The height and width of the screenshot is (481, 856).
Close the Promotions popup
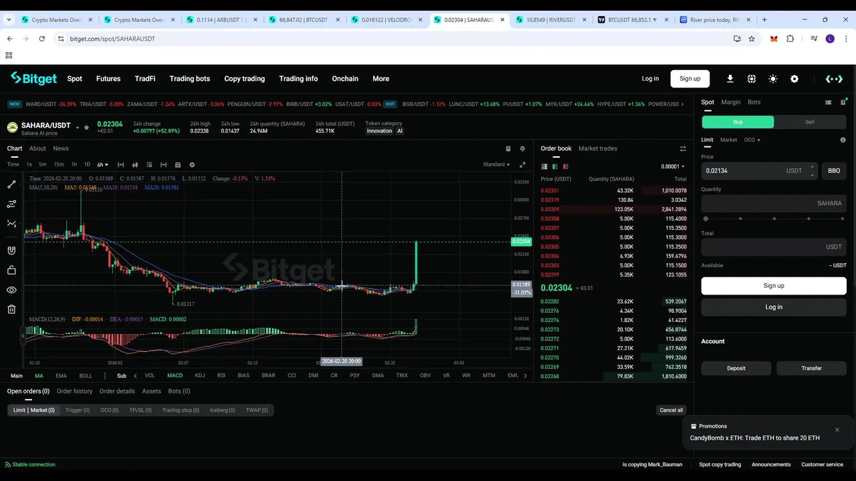coord(837,430)
